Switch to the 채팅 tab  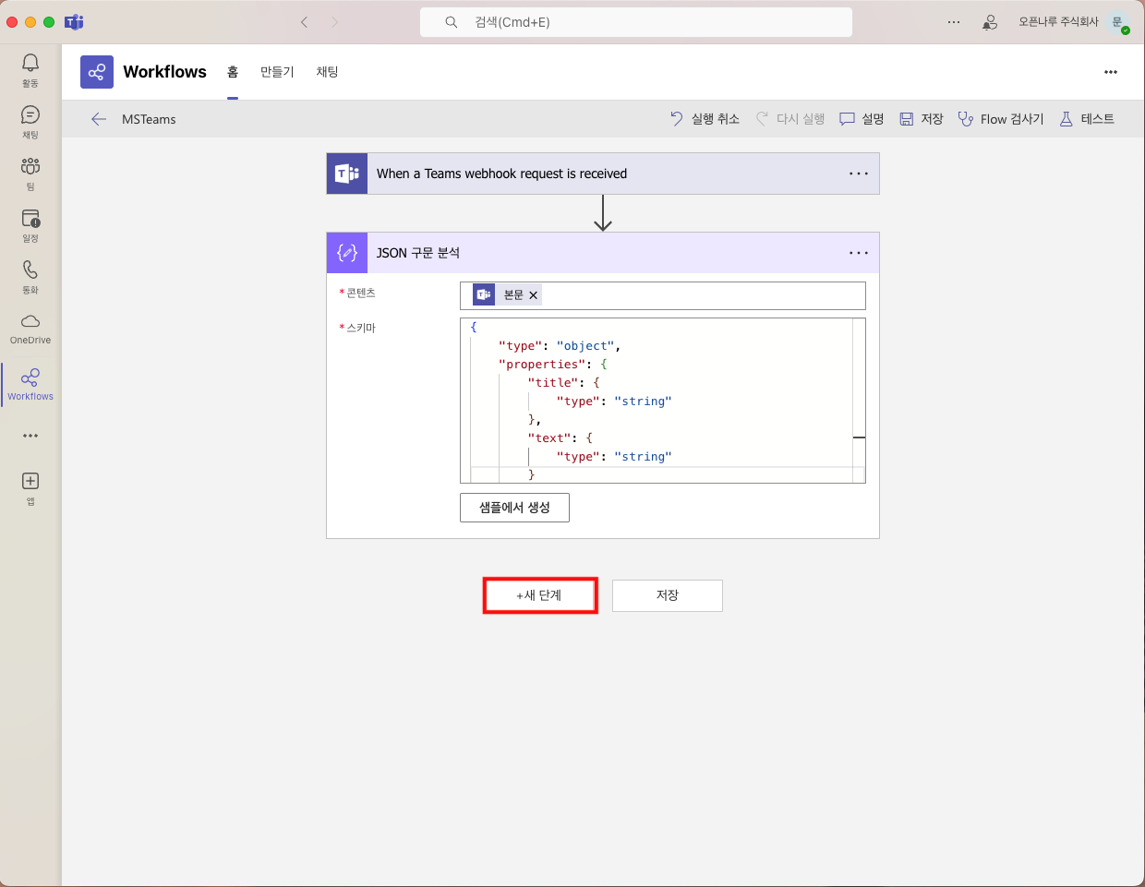(327, 72)
